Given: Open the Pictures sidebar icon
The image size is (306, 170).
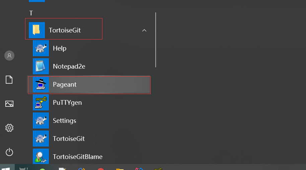Looking at the screenshot, I should tap(9, 104).
